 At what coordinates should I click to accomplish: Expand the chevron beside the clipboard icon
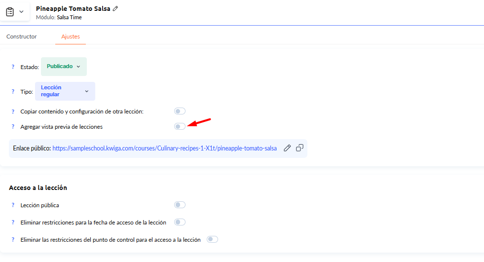[21, 12]
